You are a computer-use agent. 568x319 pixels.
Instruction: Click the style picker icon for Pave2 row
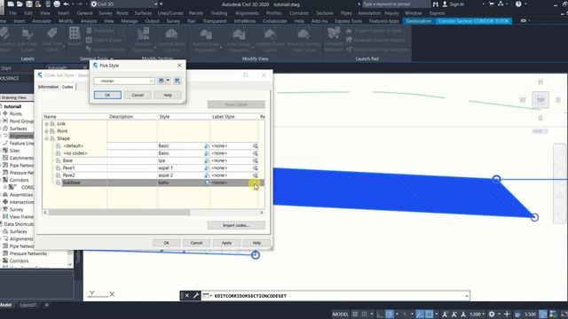tap(207, 175)
